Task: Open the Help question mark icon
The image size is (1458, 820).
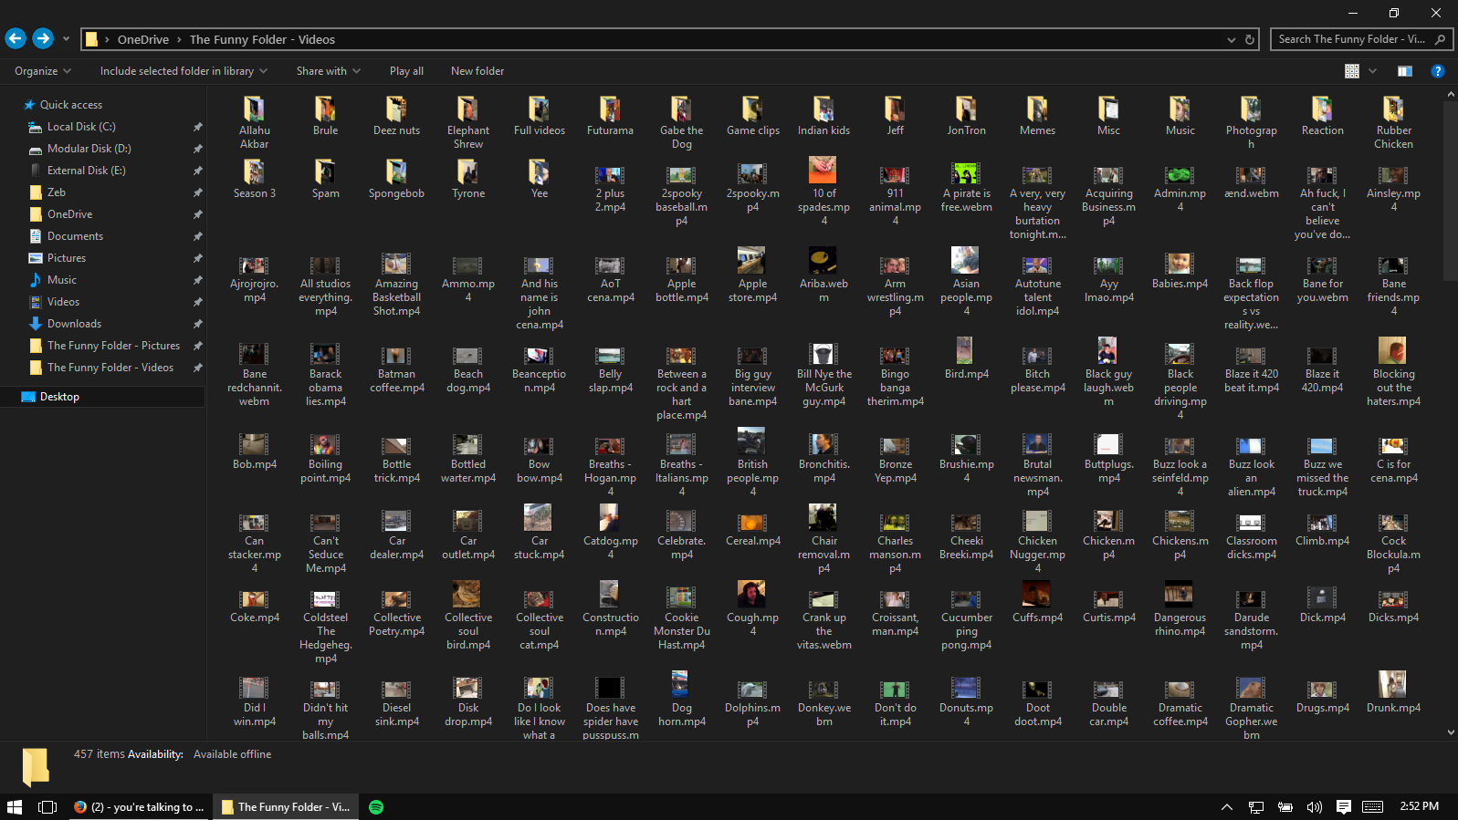Action: [1437, 71]
